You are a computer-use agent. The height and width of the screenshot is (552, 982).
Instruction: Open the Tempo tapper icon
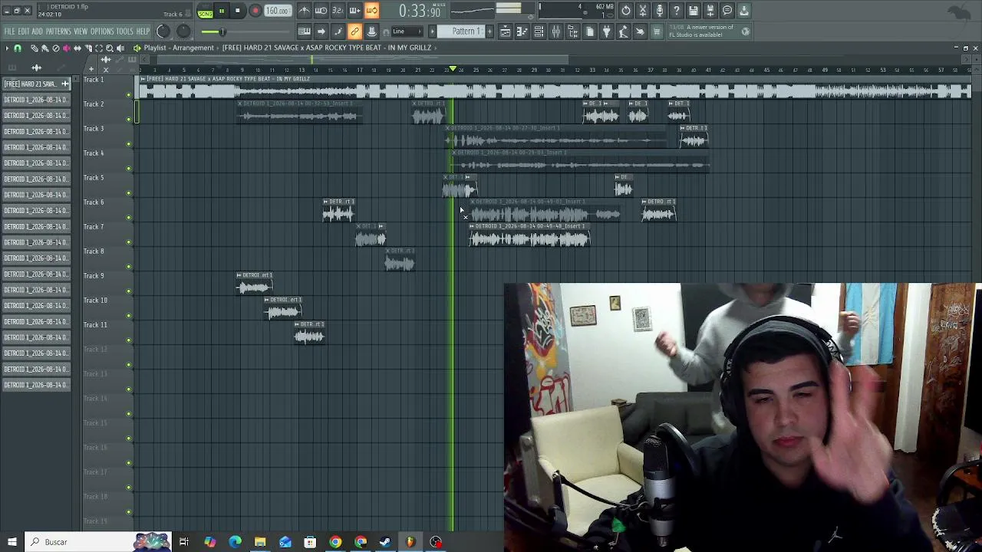point(624,31)
